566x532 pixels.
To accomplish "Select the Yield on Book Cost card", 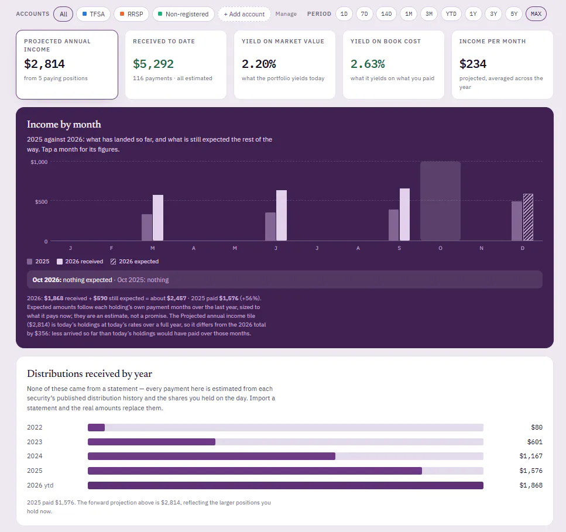I will pos(393,64).
